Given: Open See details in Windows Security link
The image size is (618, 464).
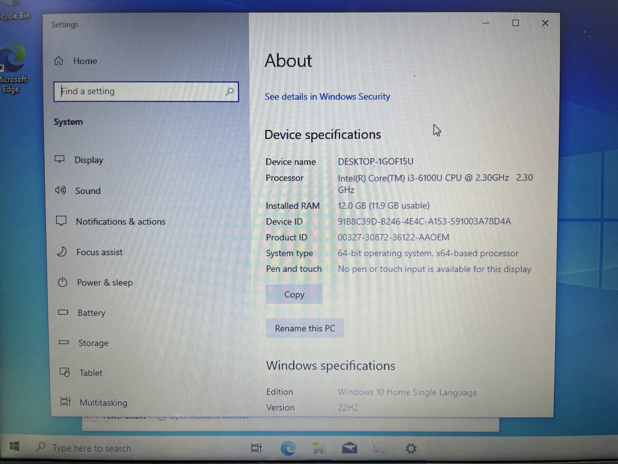Looking at the screenshot, I should [327, 97].
